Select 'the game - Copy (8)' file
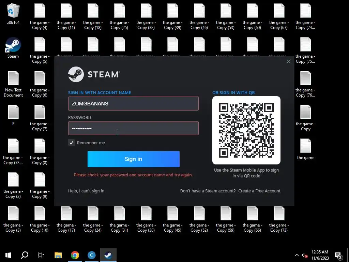 coord(40,152)
